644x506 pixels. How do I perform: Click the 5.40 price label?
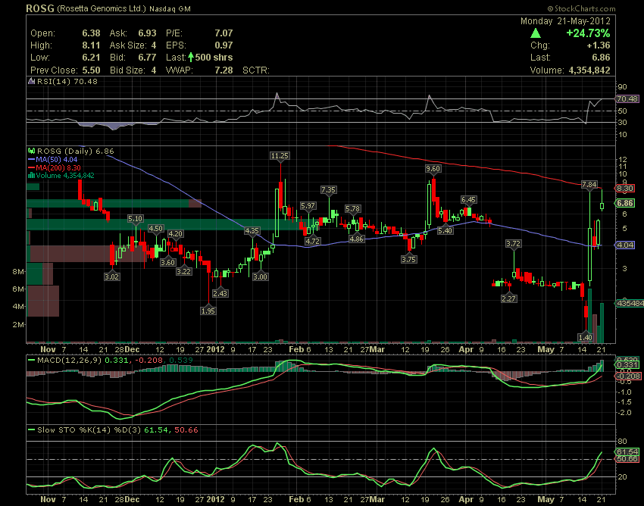coord(445,231)
